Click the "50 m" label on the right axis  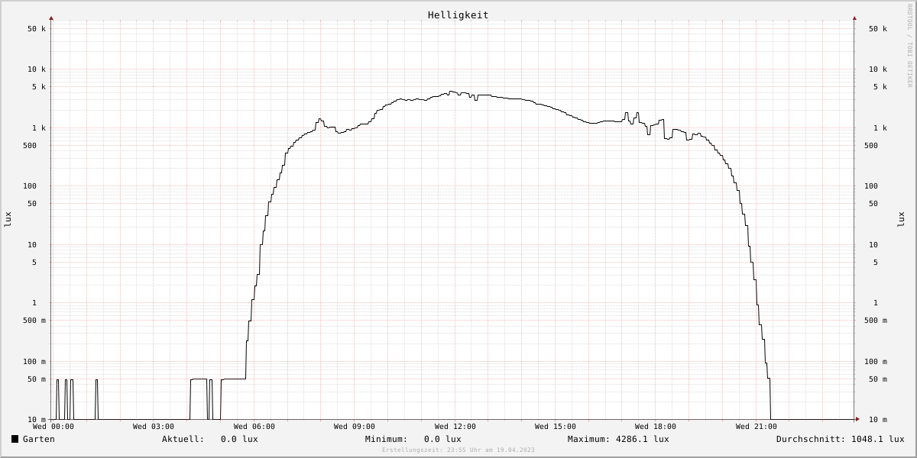click(878, 379)
